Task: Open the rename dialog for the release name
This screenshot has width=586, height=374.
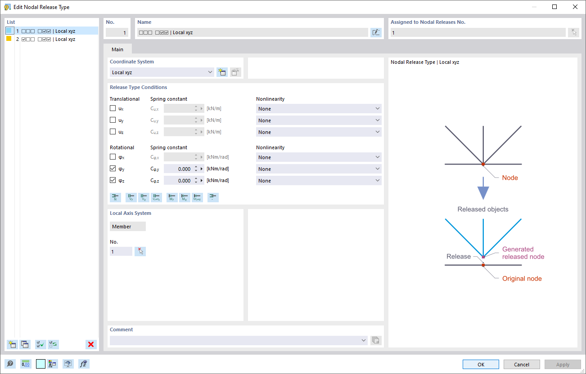Action: (376, 32)
